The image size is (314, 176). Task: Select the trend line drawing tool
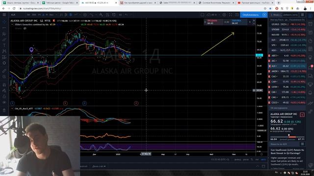coord(4,28)
